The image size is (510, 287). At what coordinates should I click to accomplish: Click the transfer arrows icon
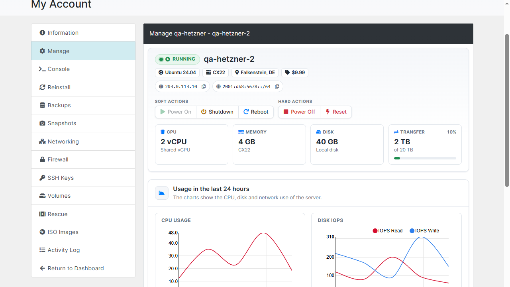396,132
